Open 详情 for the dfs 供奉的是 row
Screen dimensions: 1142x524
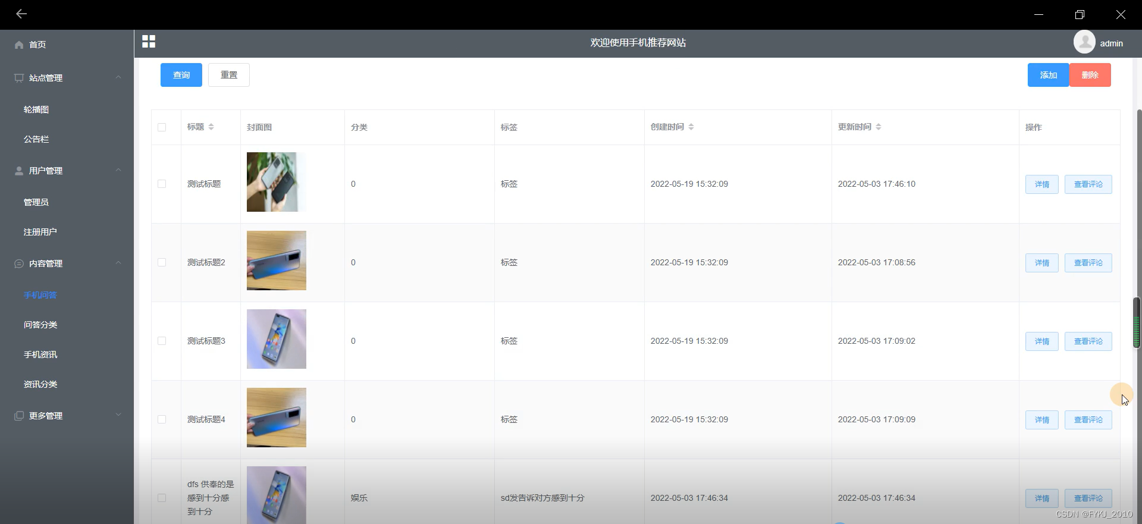point(1042,498)
